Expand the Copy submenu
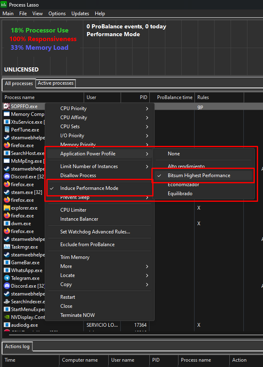 [x=100, y=285]
